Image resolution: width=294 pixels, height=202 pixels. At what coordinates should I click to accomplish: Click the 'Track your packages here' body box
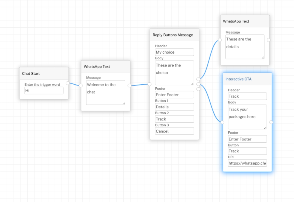[x=247, y=117]
